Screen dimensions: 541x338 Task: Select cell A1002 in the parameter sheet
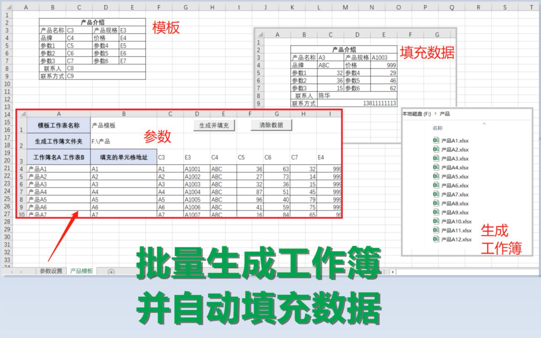click(x=197, y=177)
